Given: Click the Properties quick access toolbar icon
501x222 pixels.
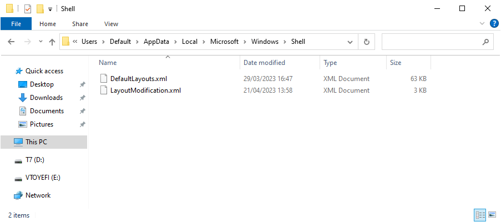Looking at the screenshot, I should pos(28,9).
